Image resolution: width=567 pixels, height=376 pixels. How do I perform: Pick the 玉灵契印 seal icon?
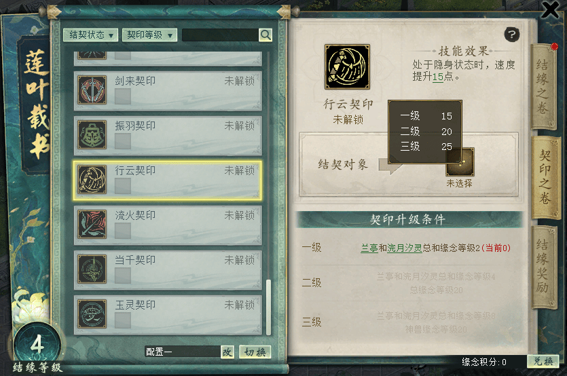click(x=92, y=314)
